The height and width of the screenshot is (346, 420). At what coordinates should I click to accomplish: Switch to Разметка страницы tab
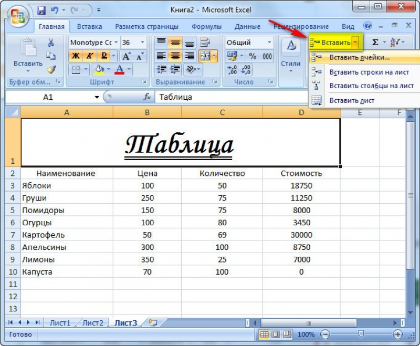147,27
